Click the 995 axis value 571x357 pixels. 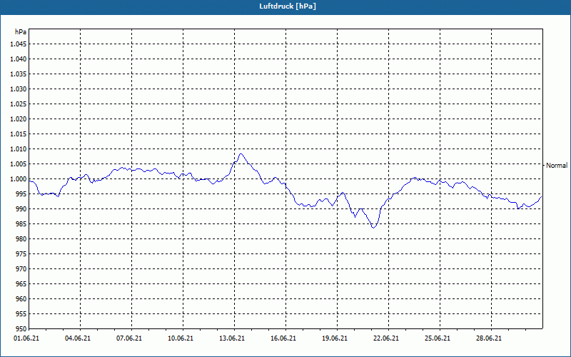point(21,193)
